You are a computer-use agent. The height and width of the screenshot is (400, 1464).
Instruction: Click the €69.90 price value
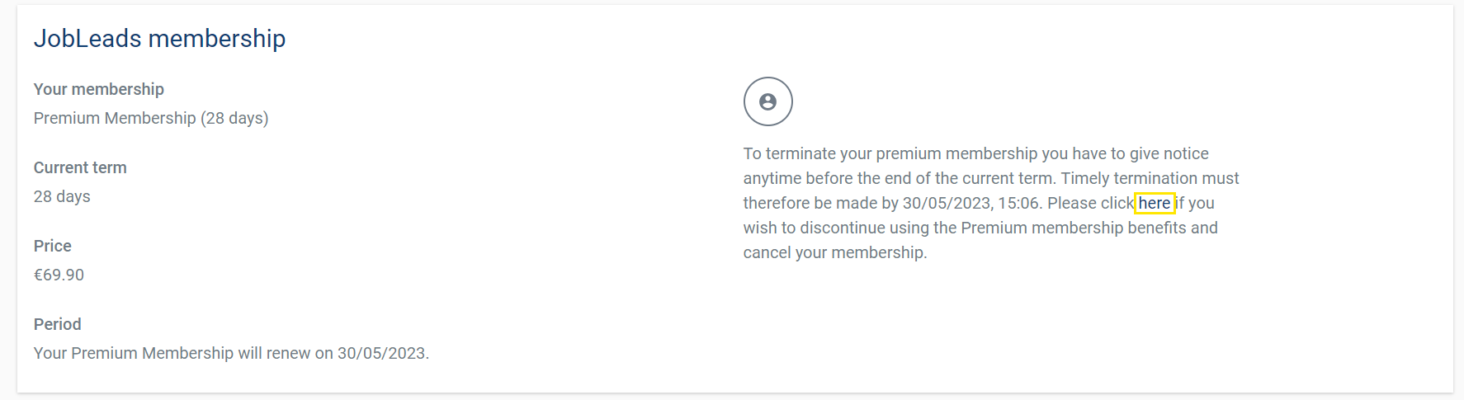(x=59, y=275)
